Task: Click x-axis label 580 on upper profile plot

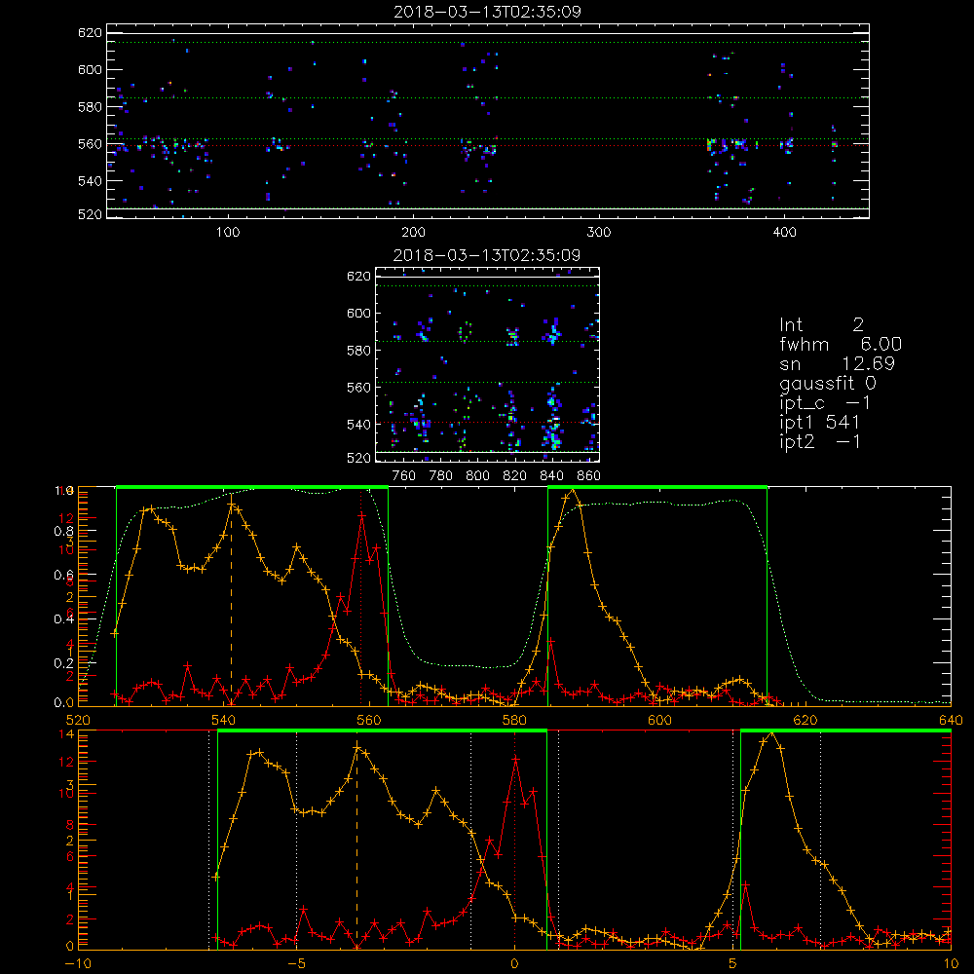Action: tap(514, 720)
